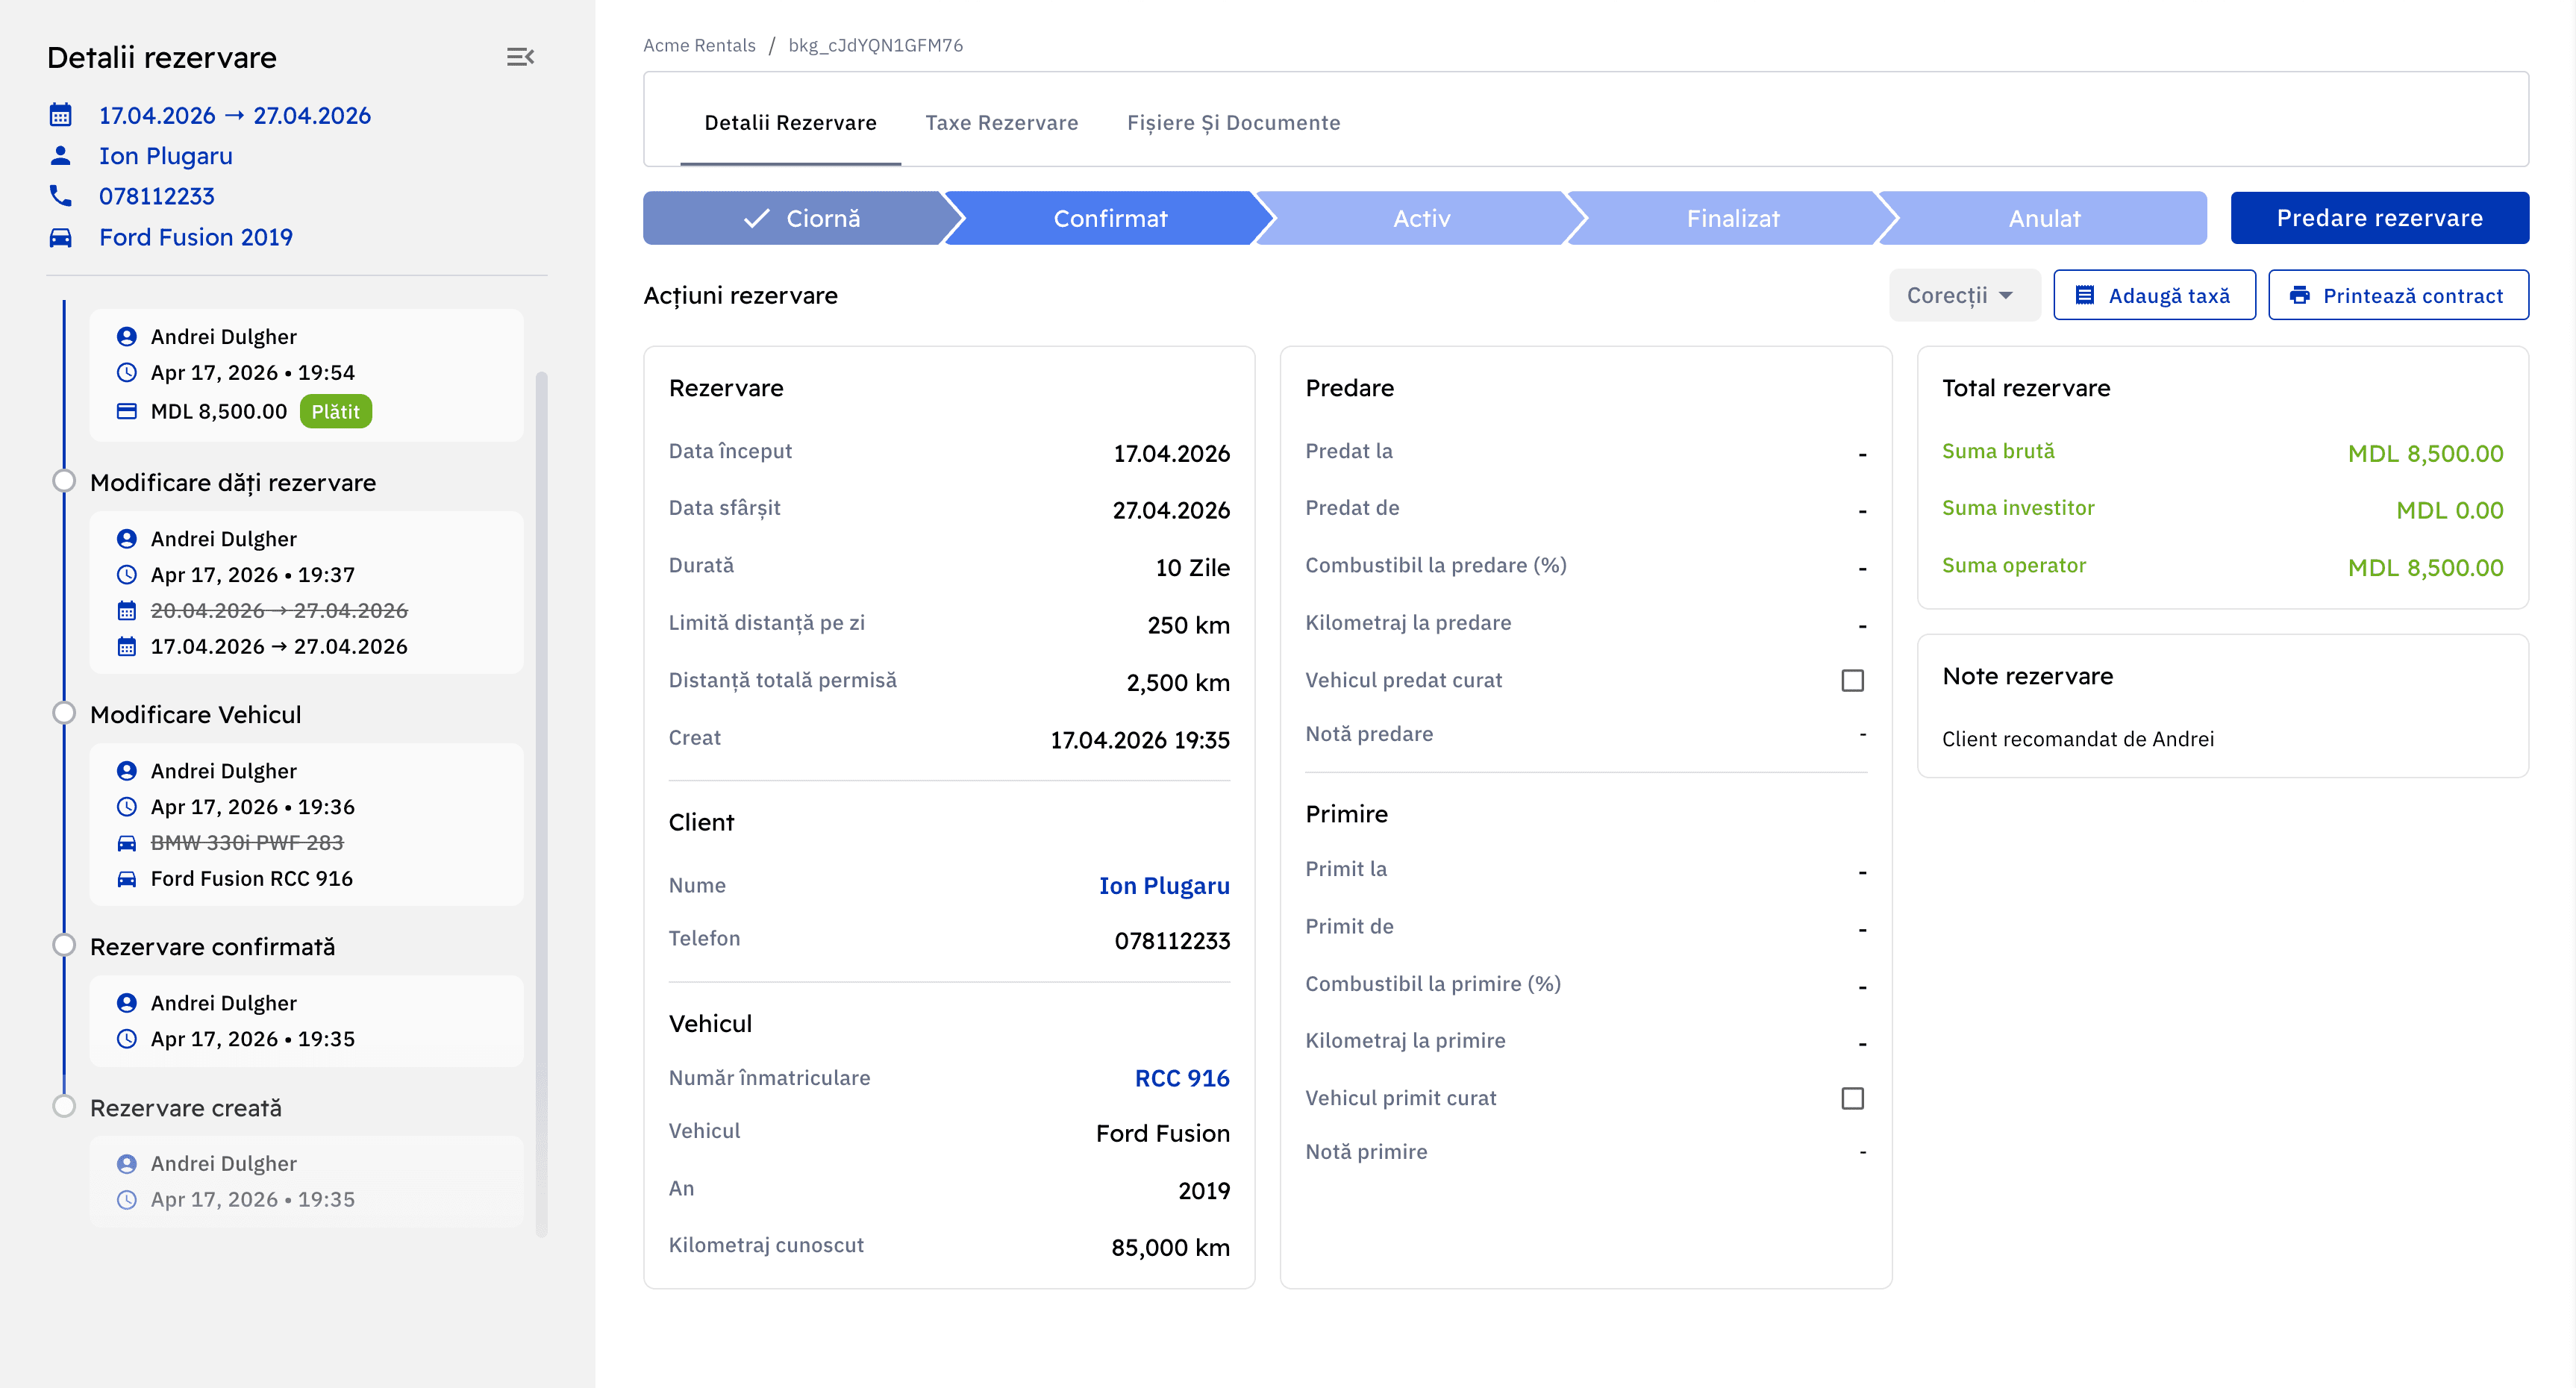Click the Adaugă taxă button
Image resolution: width=2576 pixels, height=1388 pixels.
(2154, 295)
